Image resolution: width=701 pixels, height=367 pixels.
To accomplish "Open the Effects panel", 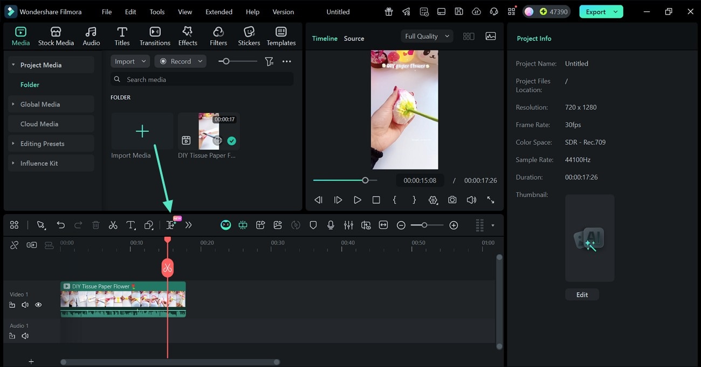I will pos(187,36).
